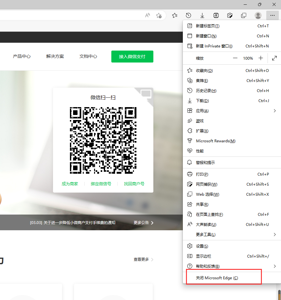Expand the 更多工具 submenu
The width and height of the screenshot is (281, 300).
(x=232, y=235)
